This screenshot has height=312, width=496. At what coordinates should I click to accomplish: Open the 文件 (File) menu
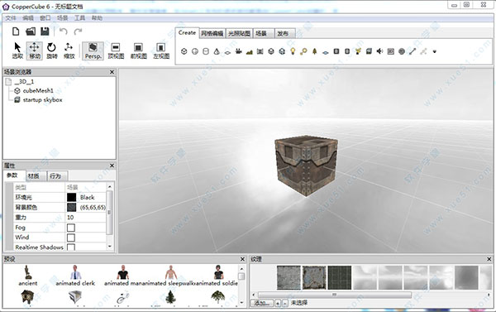click(11, 18)
